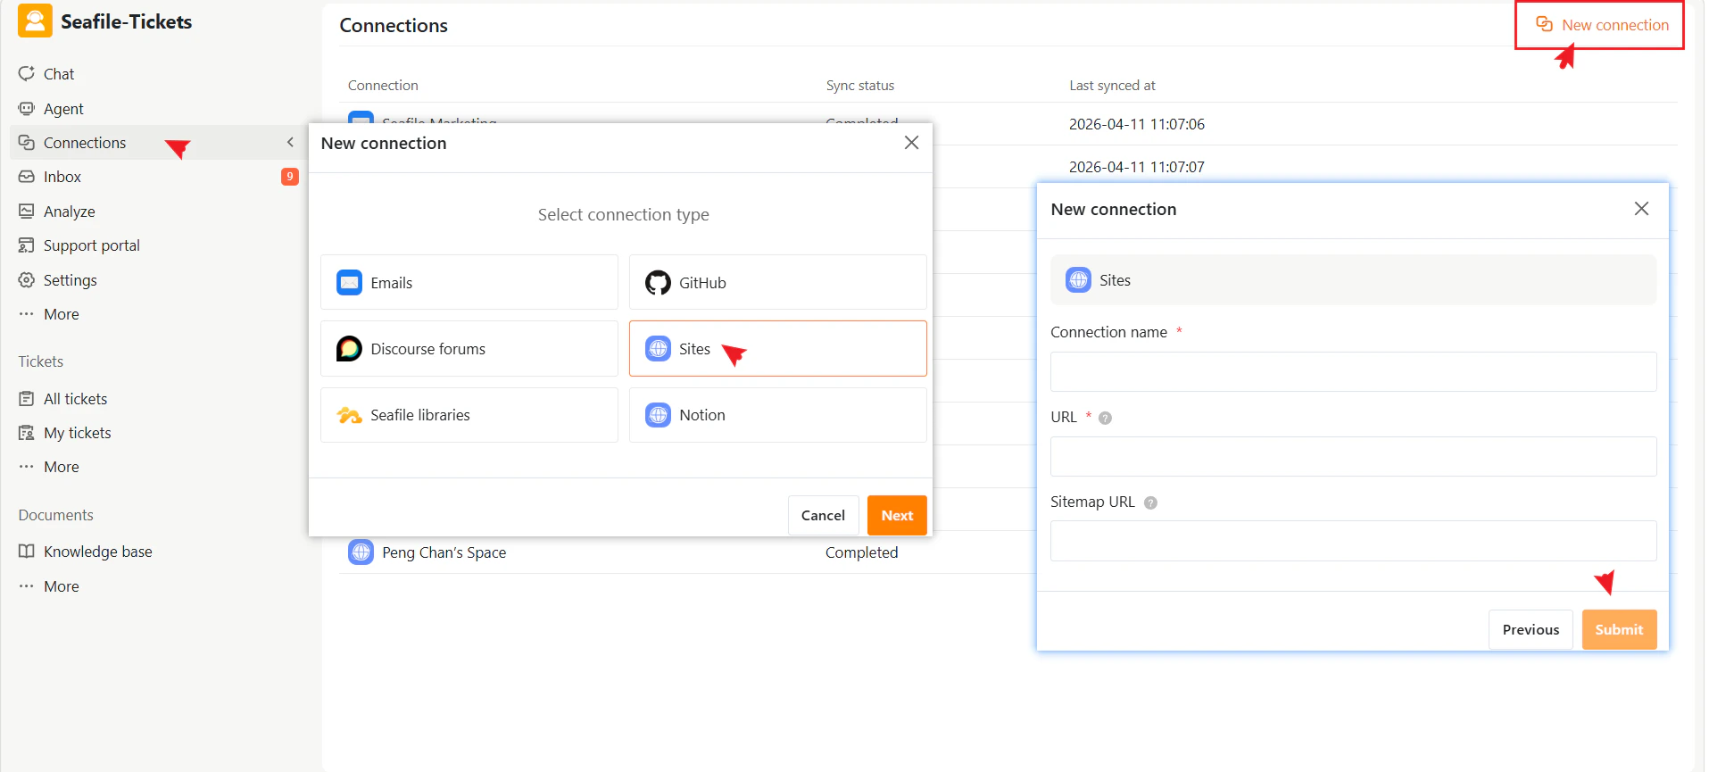
Task: Click the Sync status column header
Action: [860, 86]
